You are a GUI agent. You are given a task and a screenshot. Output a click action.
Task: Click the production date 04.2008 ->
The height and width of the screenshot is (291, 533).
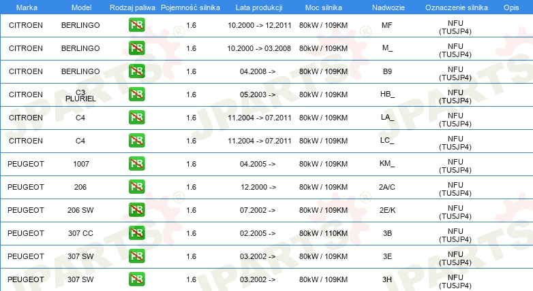click(x=258, y=71)
